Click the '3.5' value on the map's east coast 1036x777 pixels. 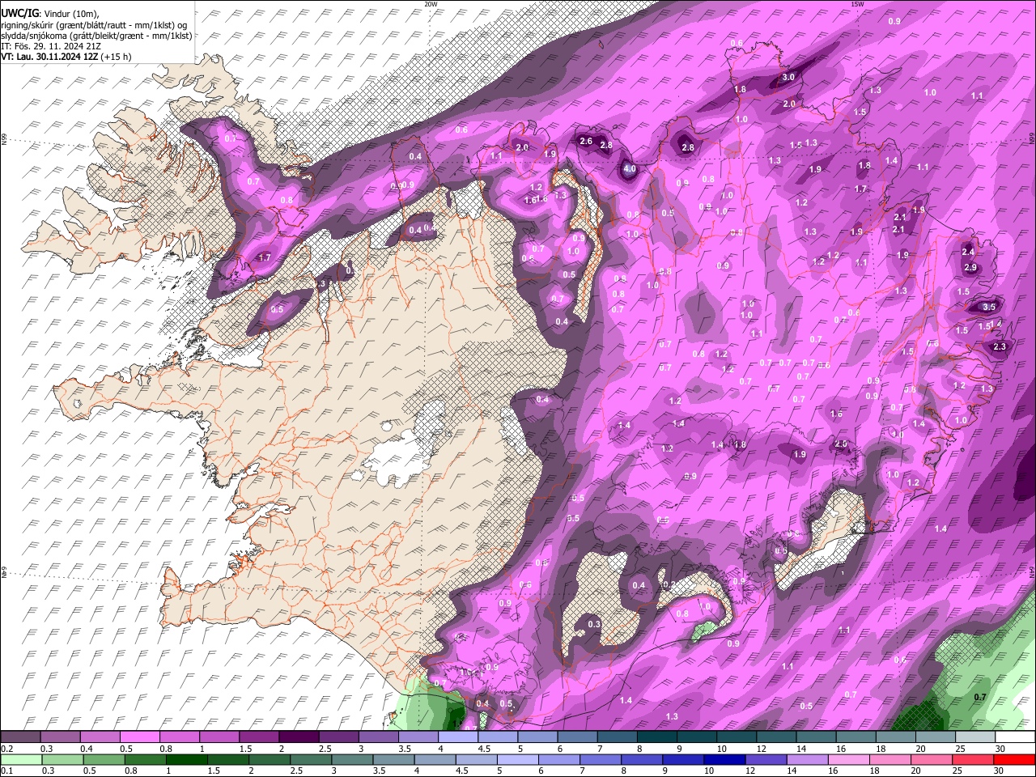989,308
